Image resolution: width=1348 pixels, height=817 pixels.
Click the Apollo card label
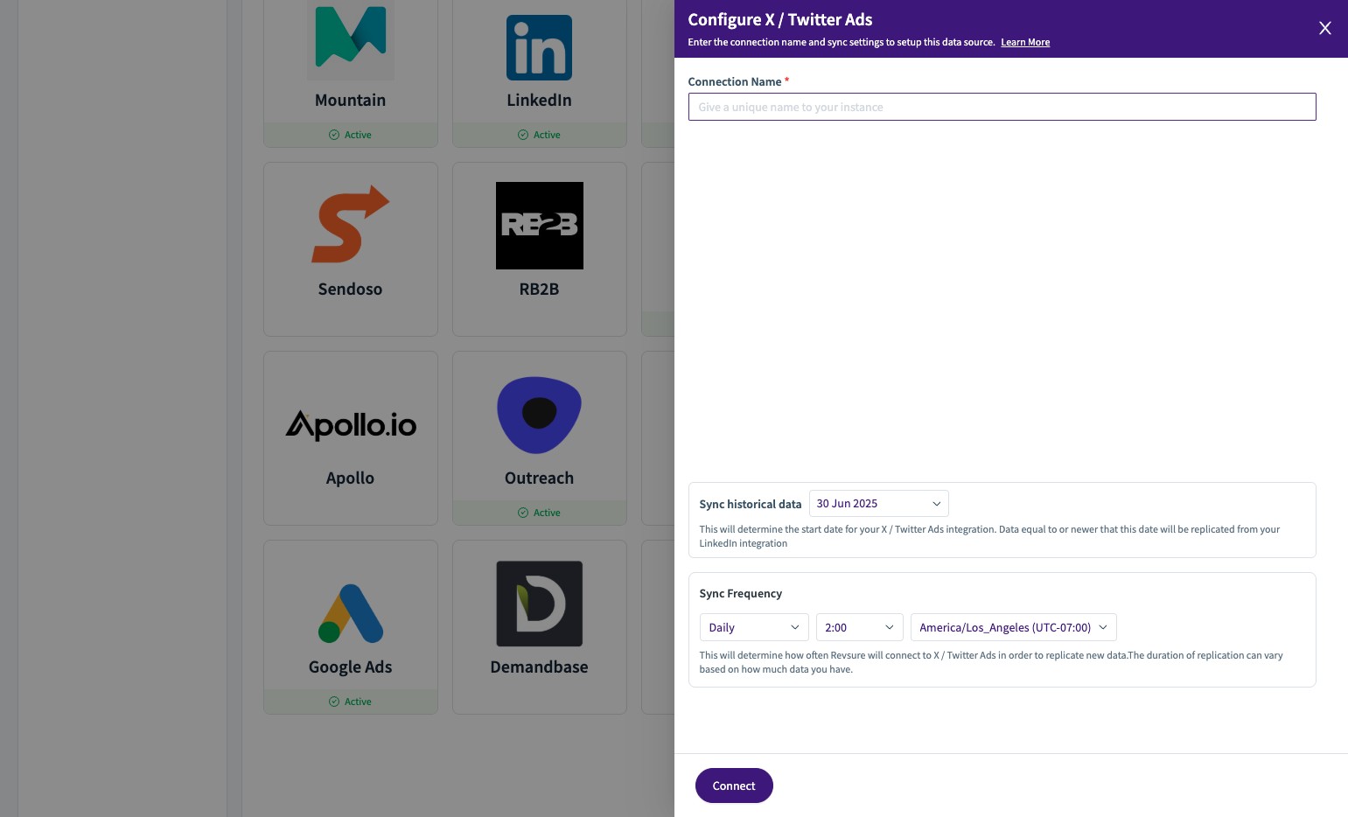(350, 478)
